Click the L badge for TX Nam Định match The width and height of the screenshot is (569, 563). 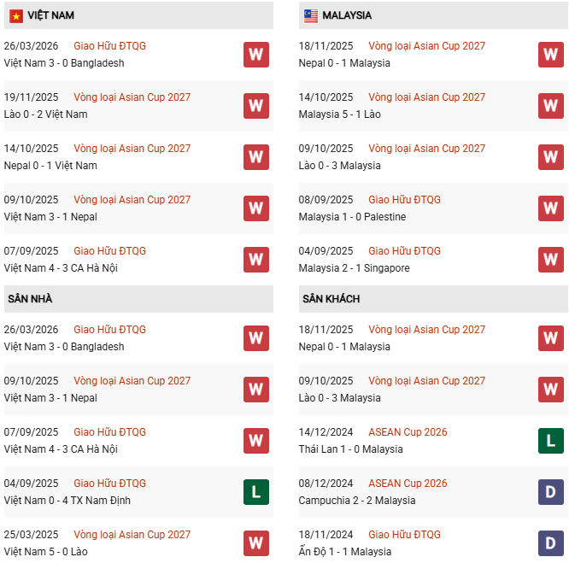click(x=255, y=492)
